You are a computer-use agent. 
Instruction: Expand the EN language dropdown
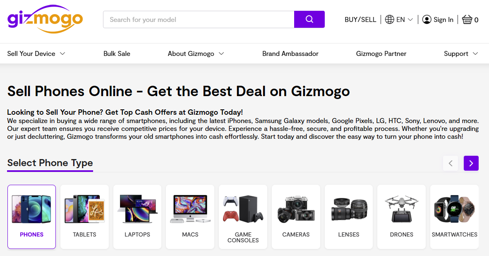point(405,19)
